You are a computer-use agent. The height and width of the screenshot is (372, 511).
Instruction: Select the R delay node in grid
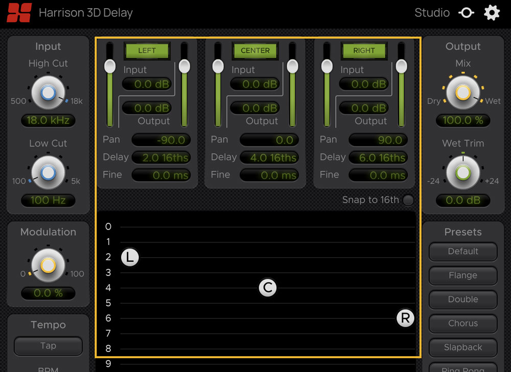[x=405, y=318]
